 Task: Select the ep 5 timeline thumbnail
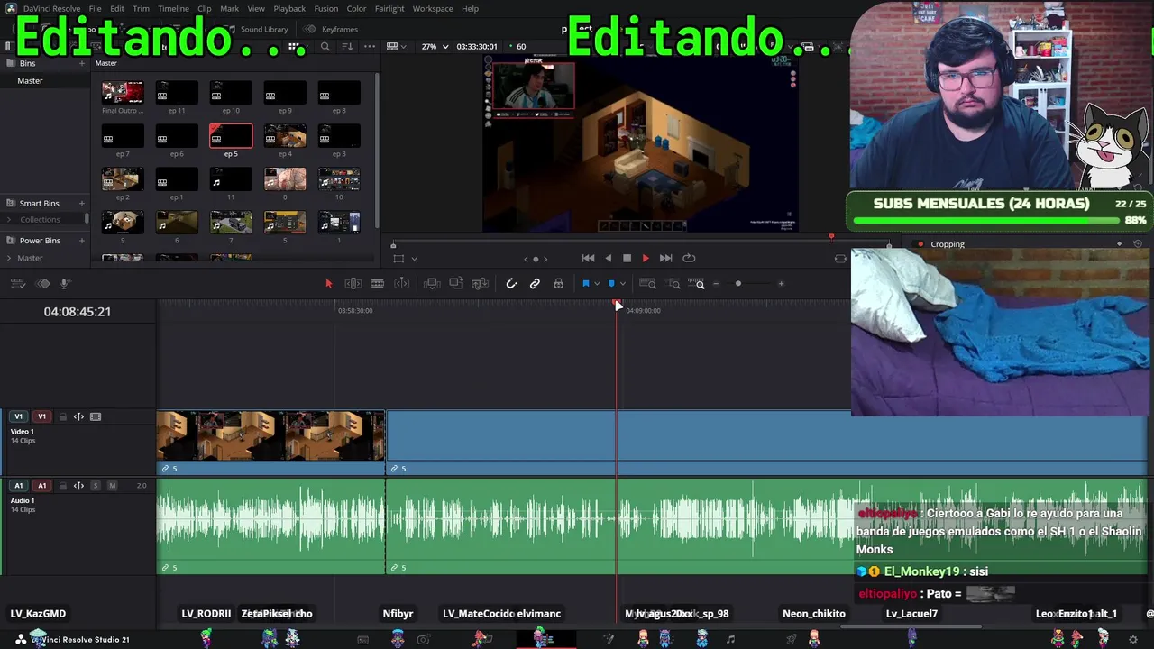(231, 136)
